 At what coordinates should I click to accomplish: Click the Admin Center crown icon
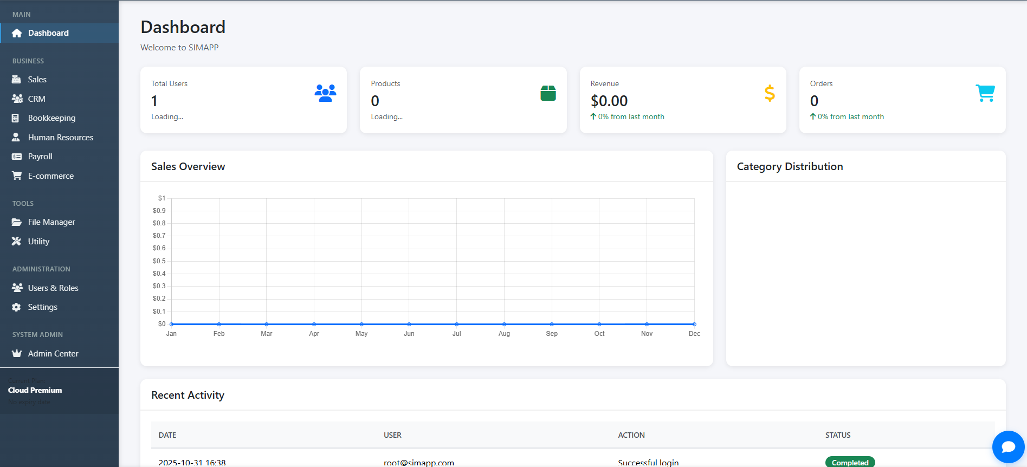17,354
